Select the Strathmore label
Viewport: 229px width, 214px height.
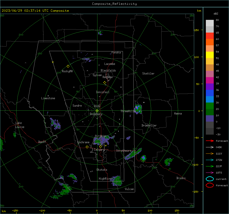(x=124, y=151)
